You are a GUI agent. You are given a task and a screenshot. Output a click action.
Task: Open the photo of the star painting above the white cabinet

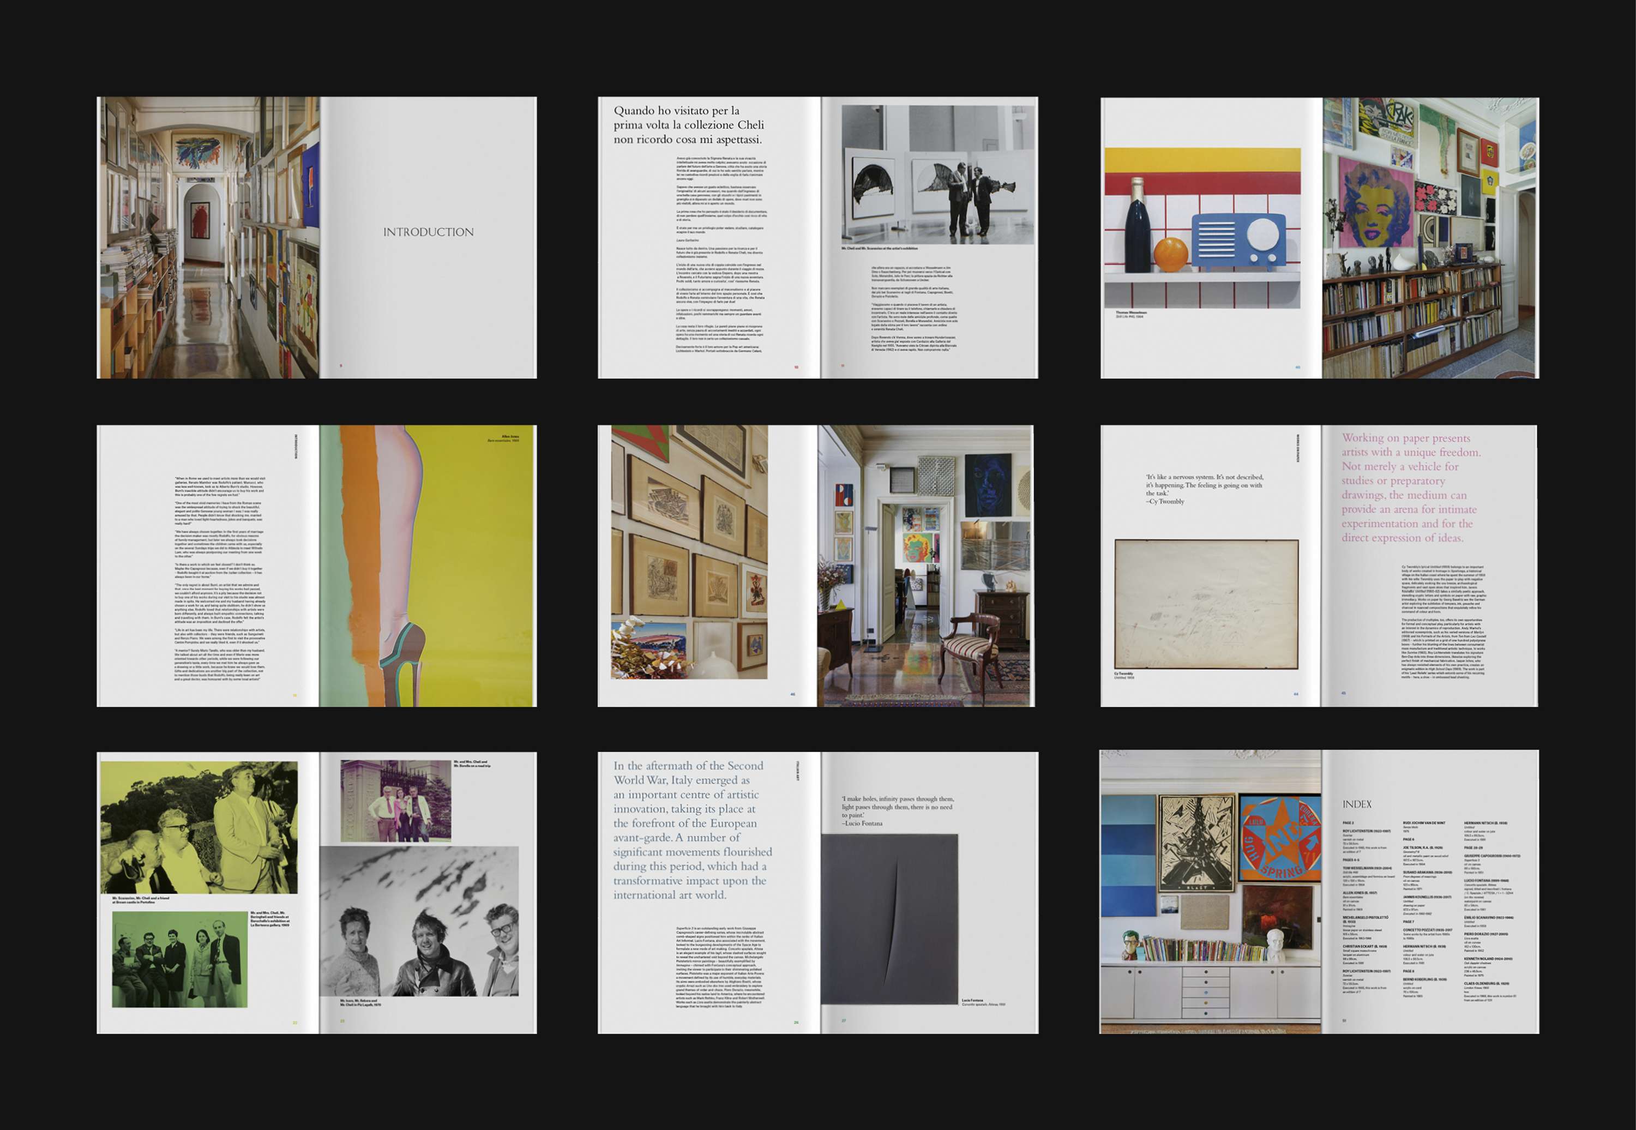pos(1211,892)
